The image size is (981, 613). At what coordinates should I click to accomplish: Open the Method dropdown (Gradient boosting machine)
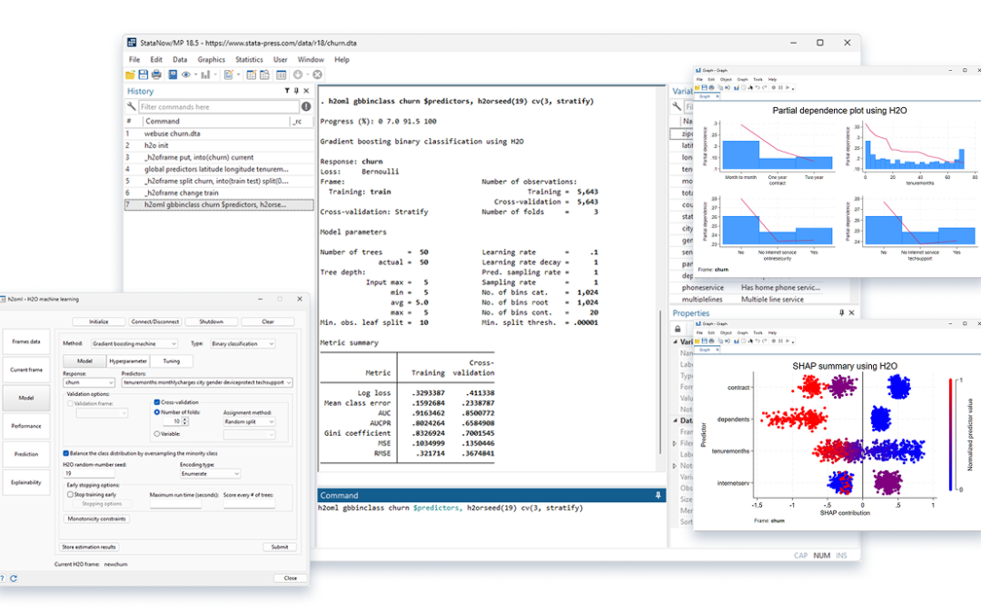point(134,343)
